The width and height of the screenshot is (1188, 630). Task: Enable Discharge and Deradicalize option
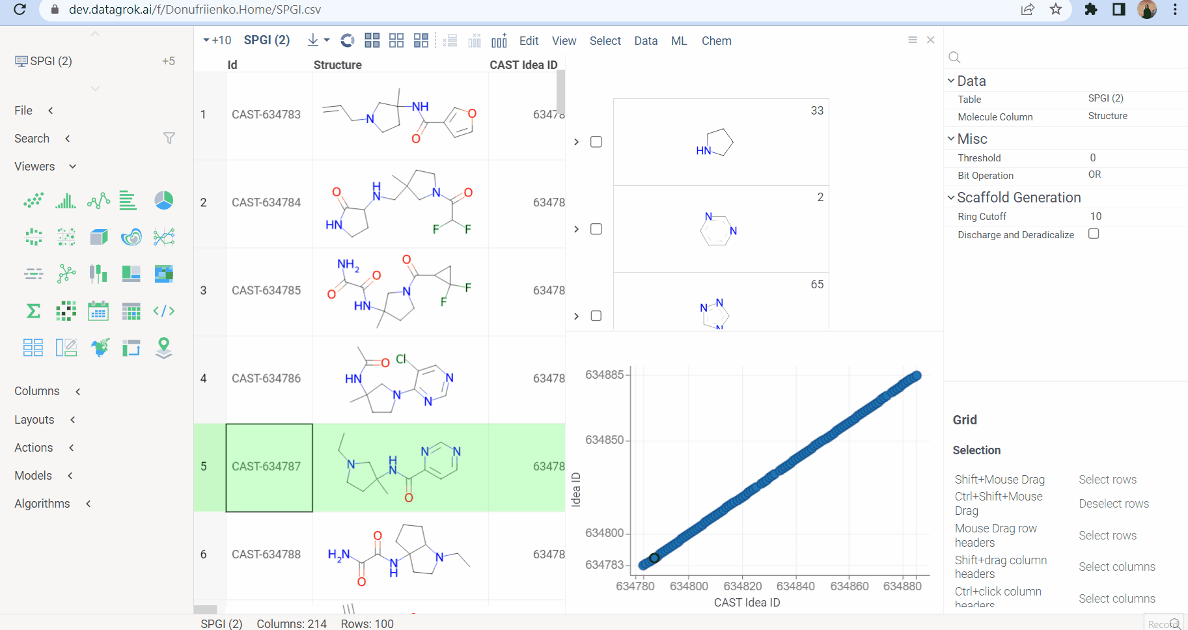pos(1093,234)
